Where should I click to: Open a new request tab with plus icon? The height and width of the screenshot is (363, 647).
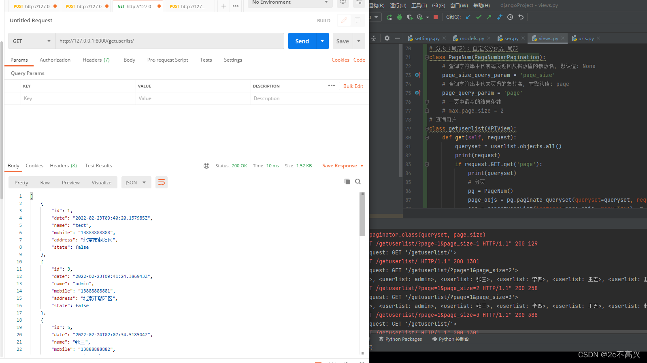223,6
